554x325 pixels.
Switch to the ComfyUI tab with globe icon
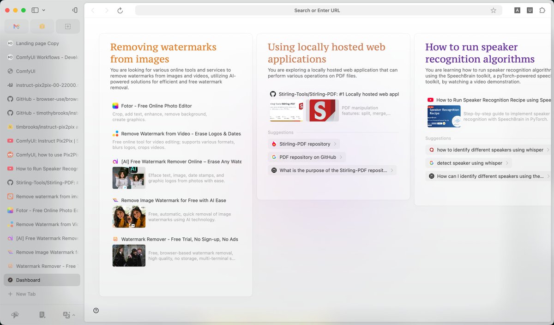(x=42, y=71)
